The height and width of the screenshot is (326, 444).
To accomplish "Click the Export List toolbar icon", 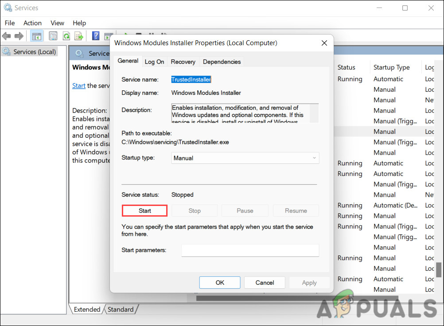I will point(79,36).
